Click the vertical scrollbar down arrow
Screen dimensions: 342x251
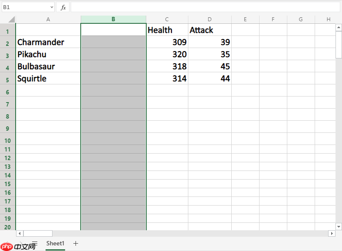(339, 227)
